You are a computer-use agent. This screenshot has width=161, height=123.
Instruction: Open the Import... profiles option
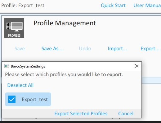118,48
